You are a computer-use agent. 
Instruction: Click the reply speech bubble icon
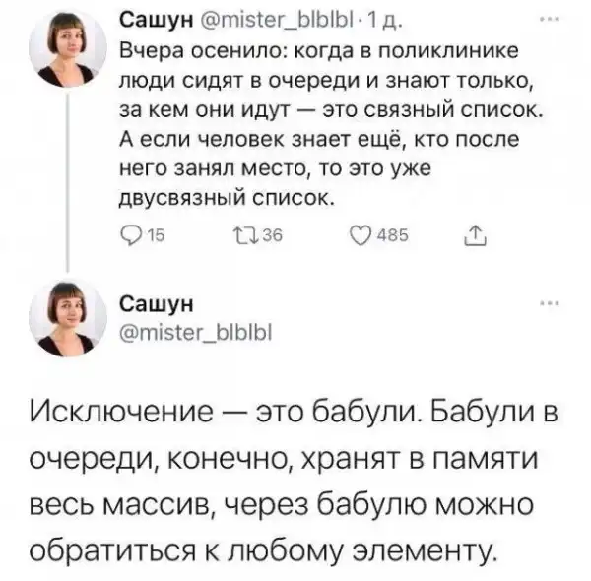click(122, 236)
